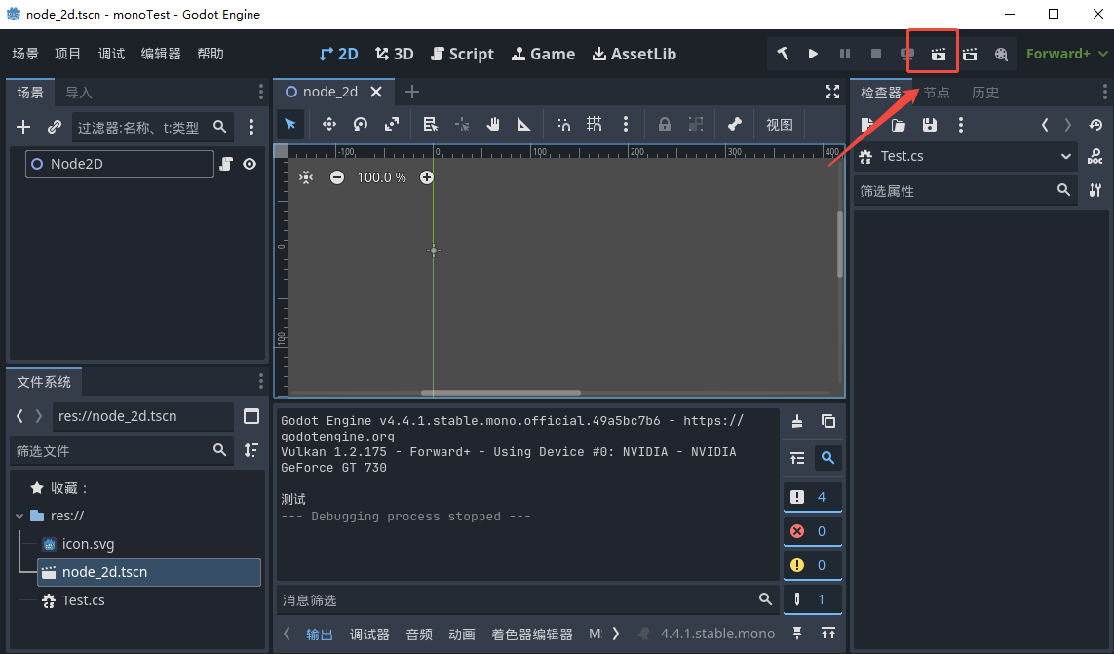This screenshot has height=654, width=1114.
Task: Open the 视图 view menu
Action: coord(780,125)
